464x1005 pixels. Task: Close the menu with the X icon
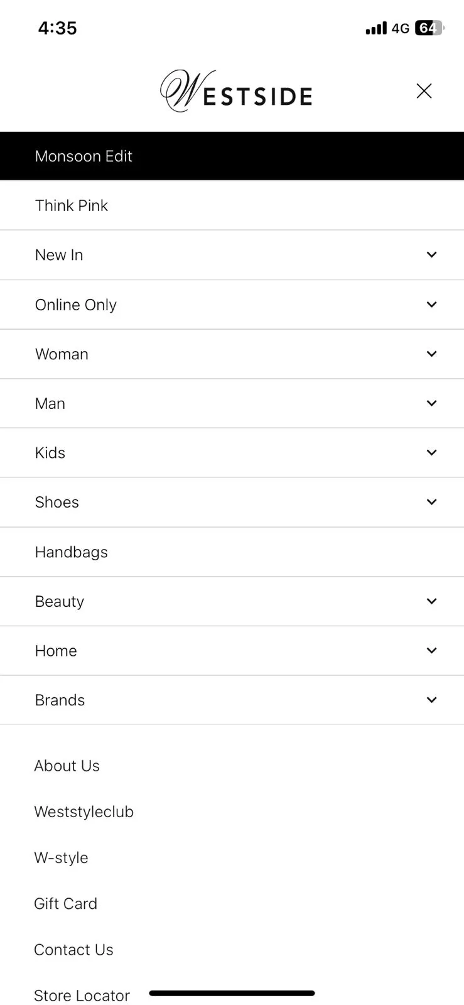click(x=424, y=91)
